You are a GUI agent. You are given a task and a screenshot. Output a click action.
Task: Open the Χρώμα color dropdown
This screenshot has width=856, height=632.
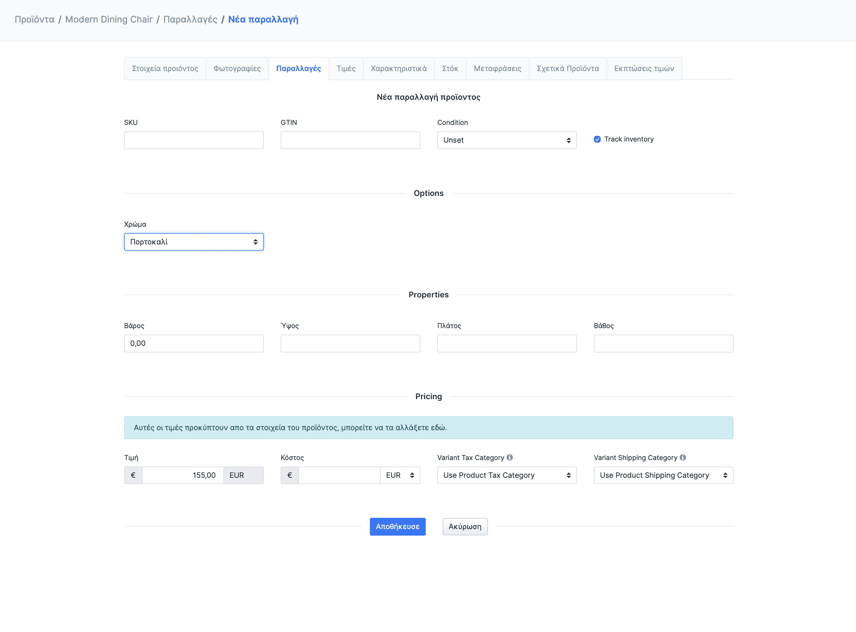click(194, 242)
